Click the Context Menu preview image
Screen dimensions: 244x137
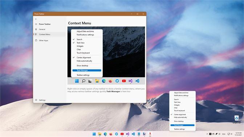pyautogui.click(x=106, y=55)
